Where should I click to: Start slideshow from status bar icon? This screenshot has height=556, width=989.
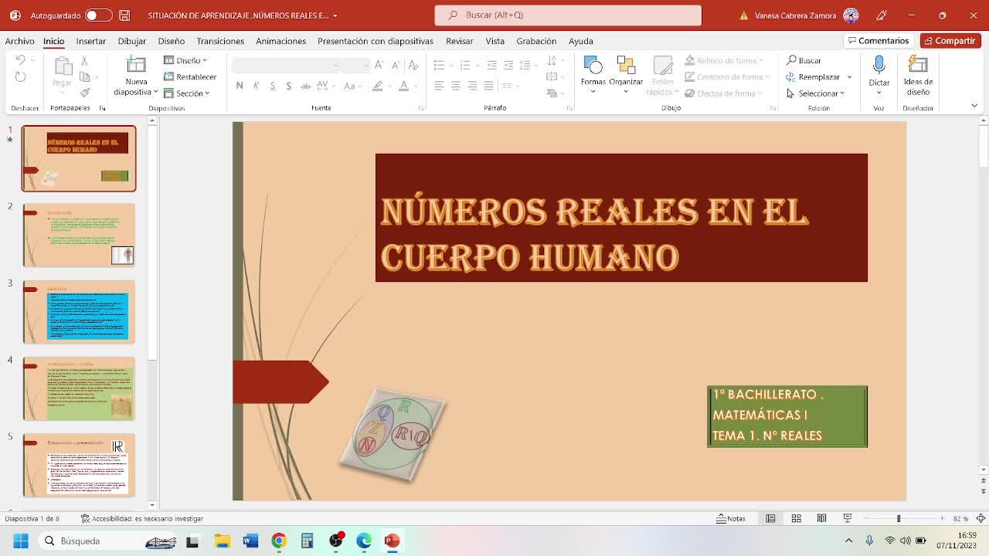click(x=848, y=518)
